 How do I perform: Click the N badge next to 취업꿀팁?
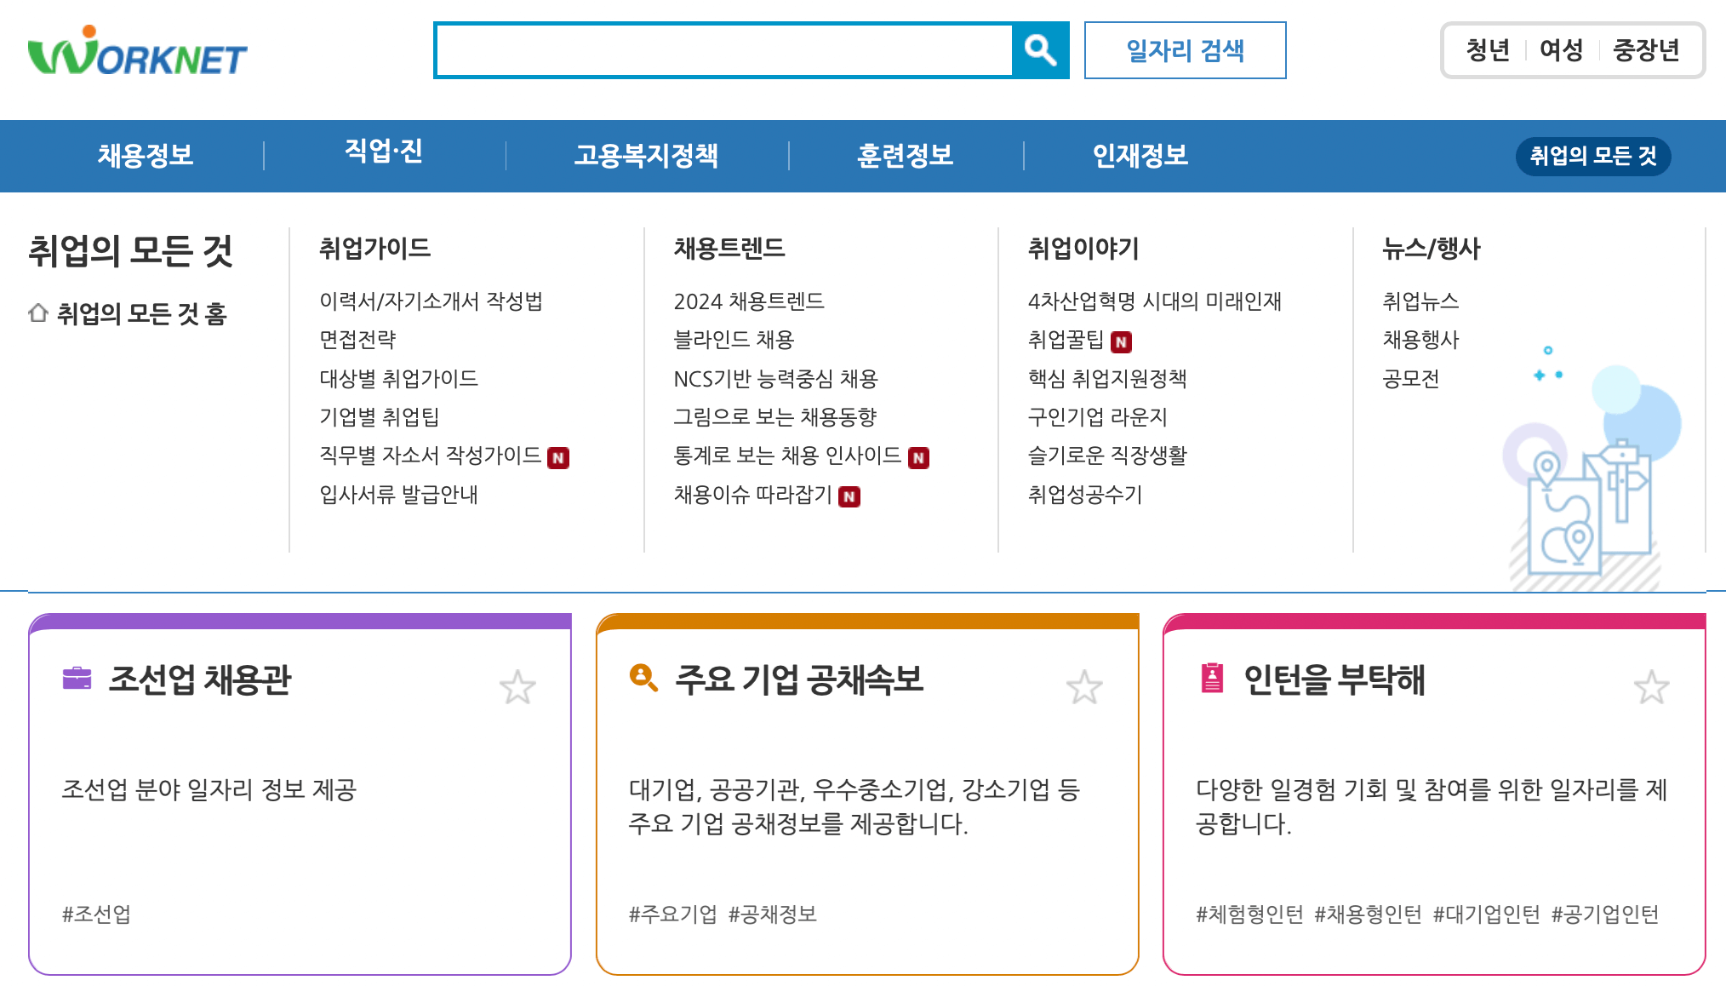pos(1121,342)
